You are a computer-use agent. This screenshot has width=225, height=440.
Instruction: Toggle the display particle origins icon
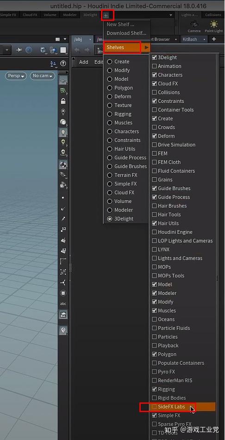tap(63, 283)
